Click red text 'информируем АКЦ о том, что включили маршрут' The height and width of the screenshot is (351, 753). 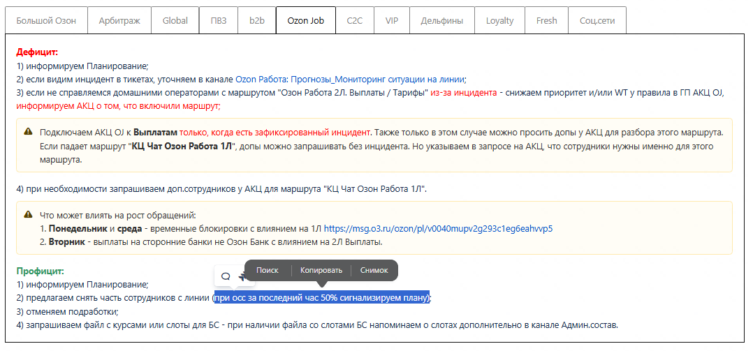coord(118,107)
